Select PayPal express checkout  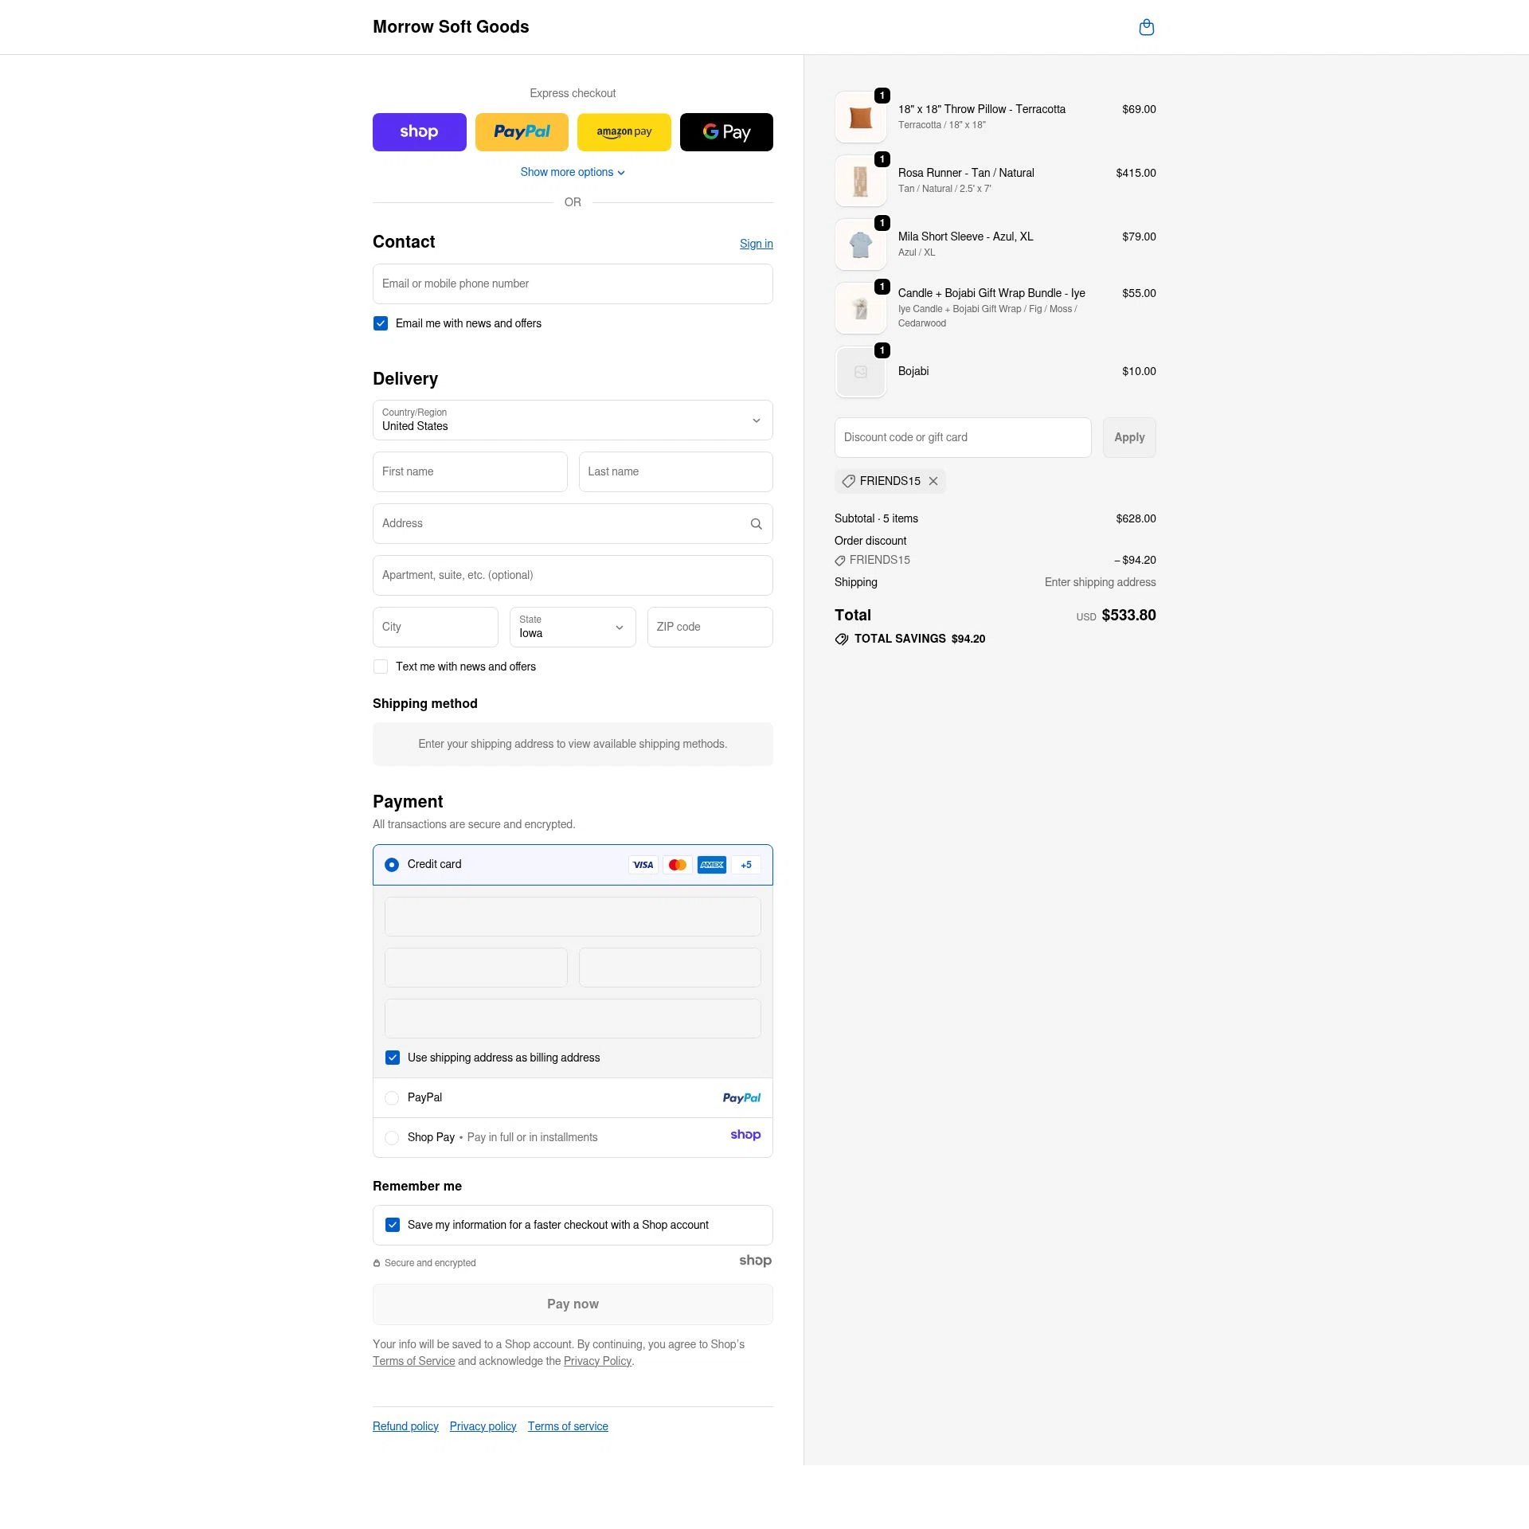pos(522,131)
